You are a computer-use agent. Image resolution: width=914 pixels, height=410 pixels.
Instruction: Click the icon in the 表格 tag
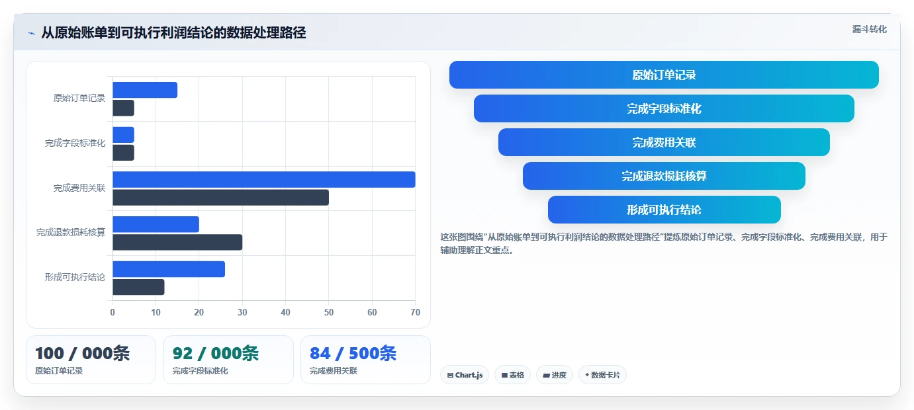click(x=504, y=375)
